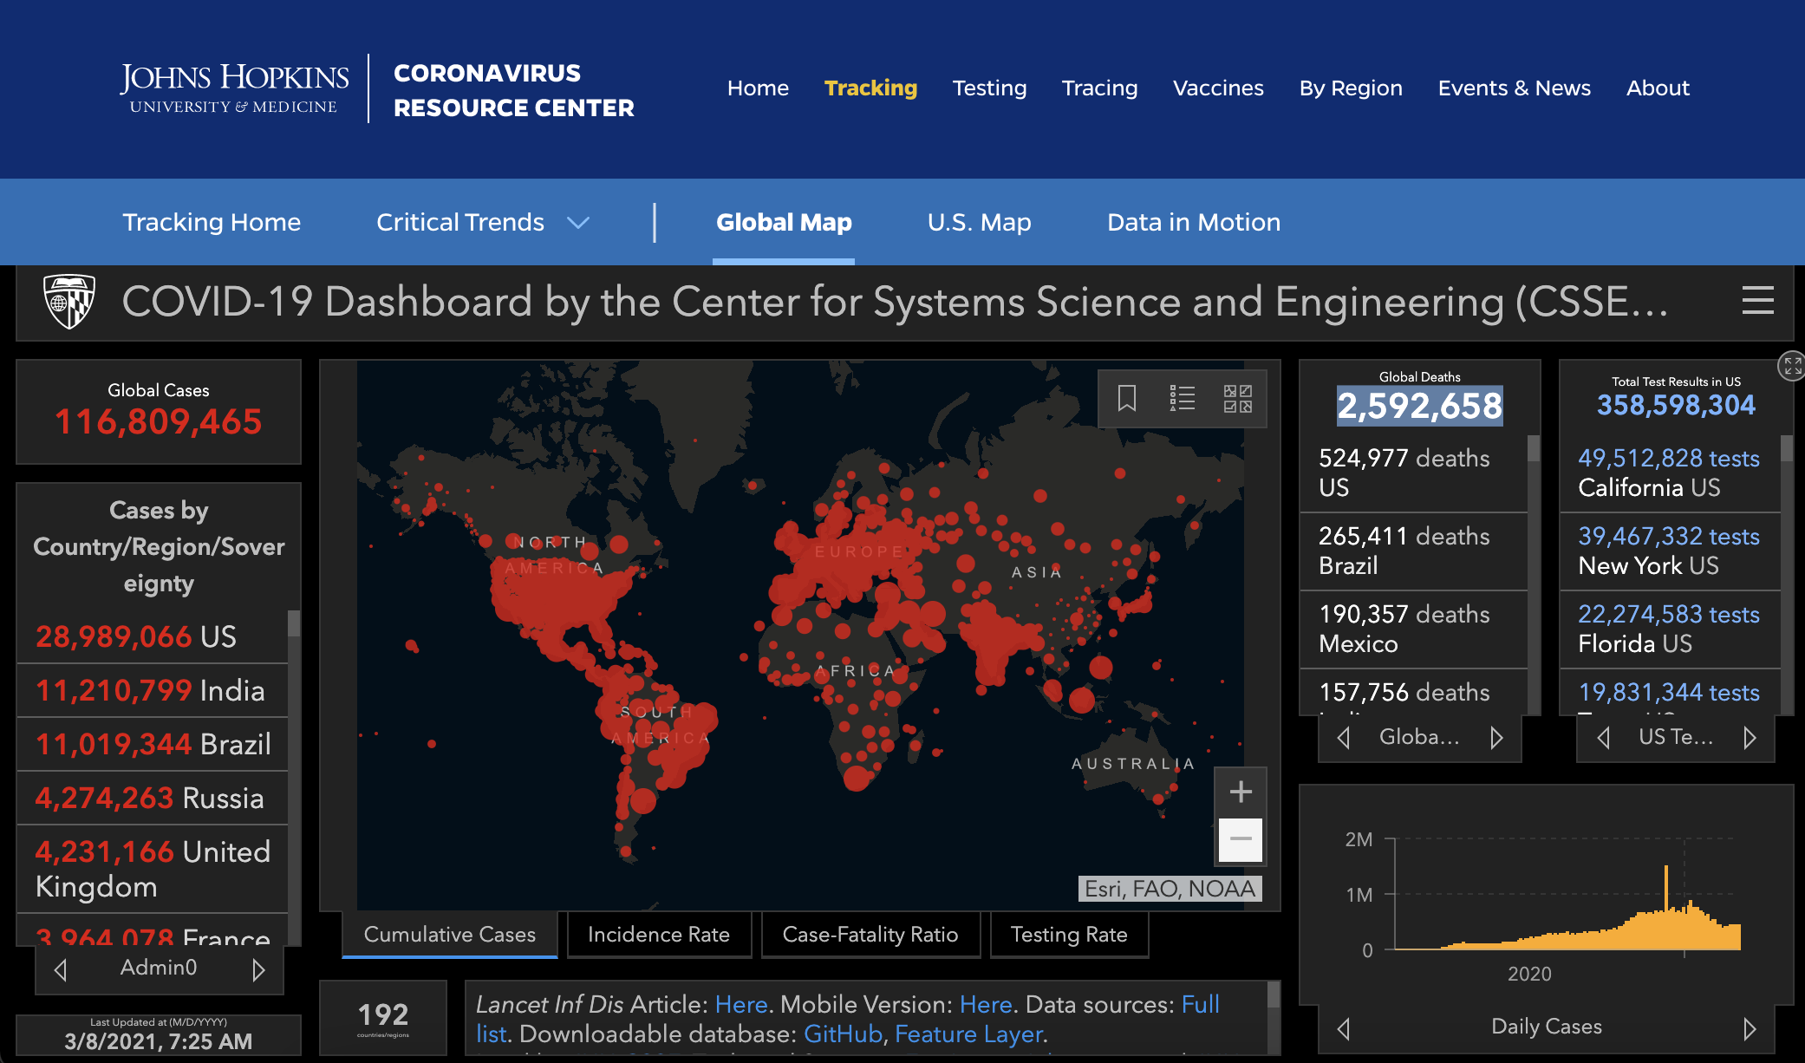Select the Testing Rate map tab
Screen dimensions: 1805x1063
pos(1068,935)
